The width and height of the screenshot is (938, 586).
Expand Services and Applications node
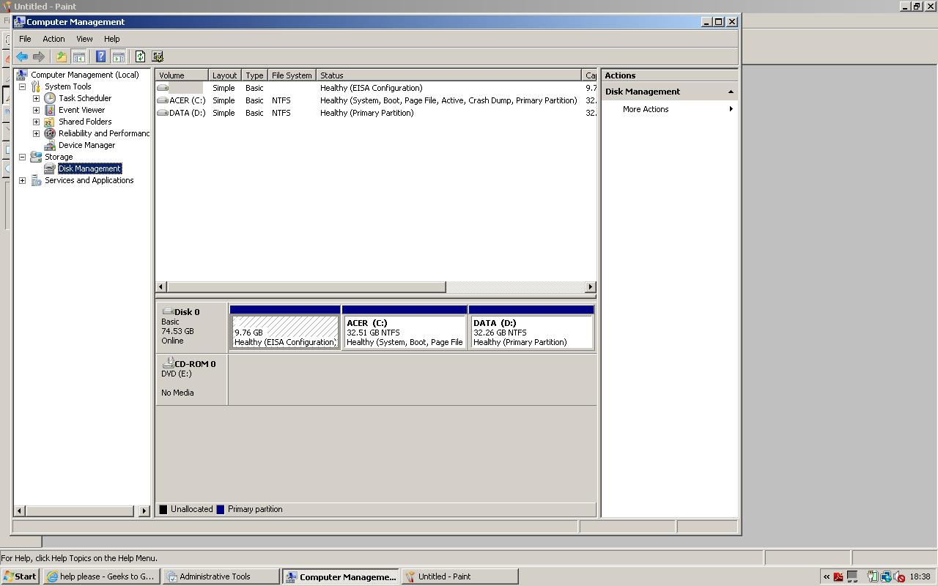click(x=22, y=180)
